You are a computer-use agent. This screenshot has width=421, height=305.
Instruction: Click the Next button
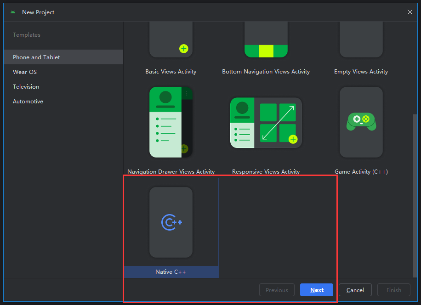coord(316,290)
